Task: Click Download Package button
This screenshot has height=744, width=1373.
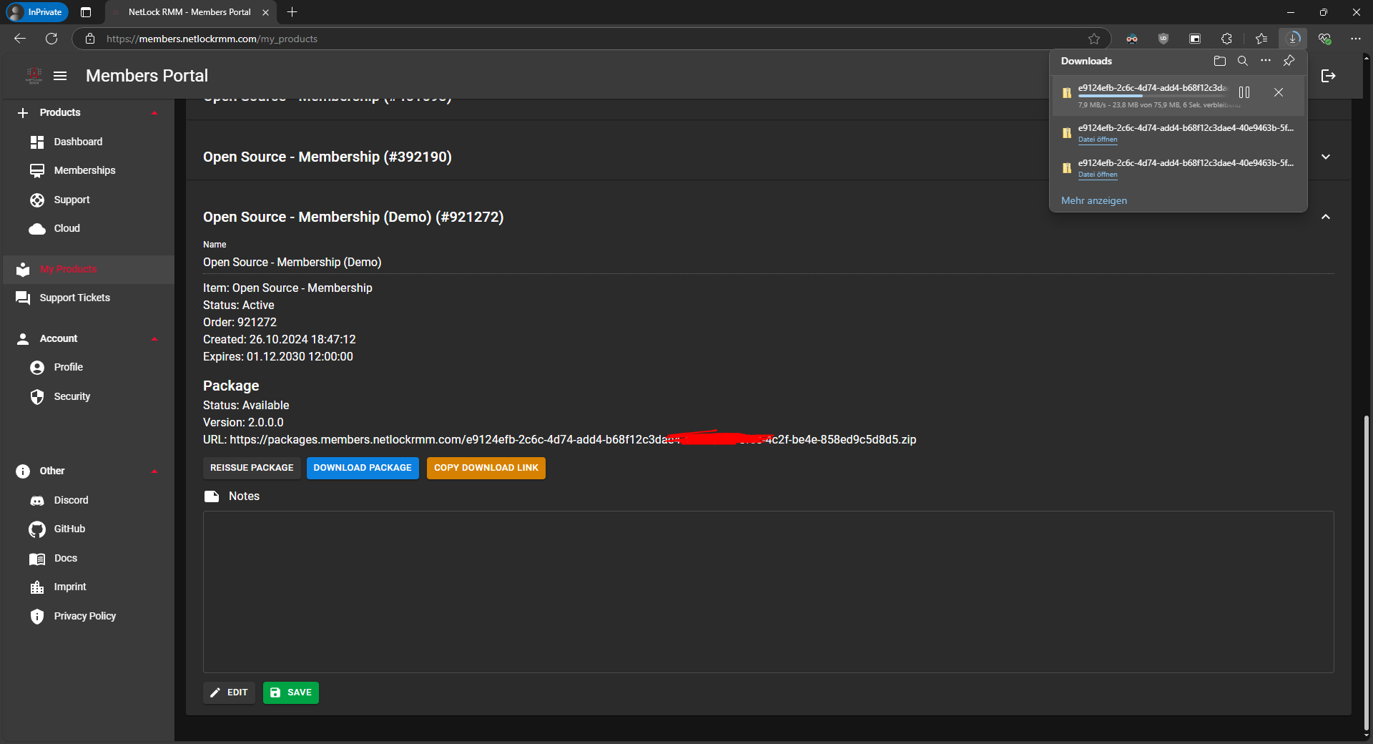Action: pyautogui.click(x=363, y=468)
